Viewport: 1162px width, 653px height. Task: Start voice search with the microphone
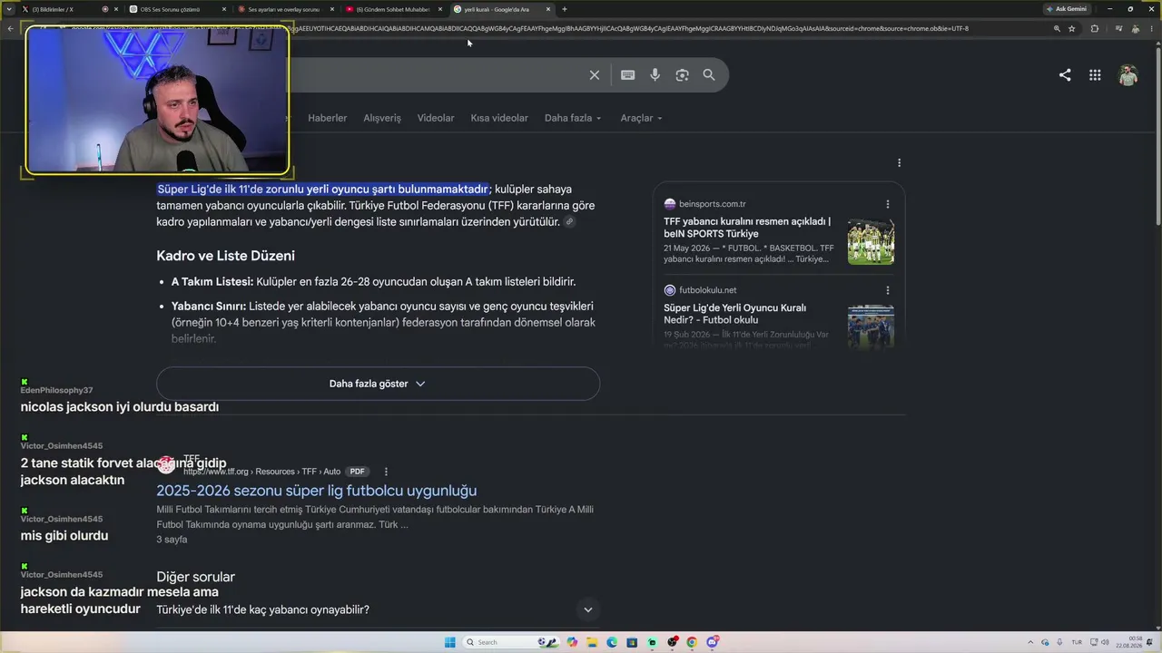coord(655,75)
